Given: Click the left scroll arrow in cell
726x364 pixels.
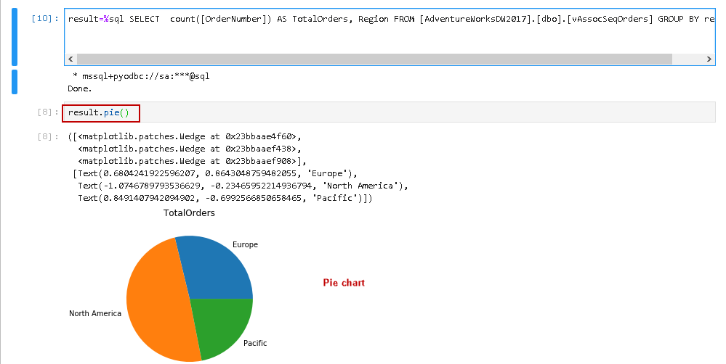Looking at the screenshot, I should [70, 59].
